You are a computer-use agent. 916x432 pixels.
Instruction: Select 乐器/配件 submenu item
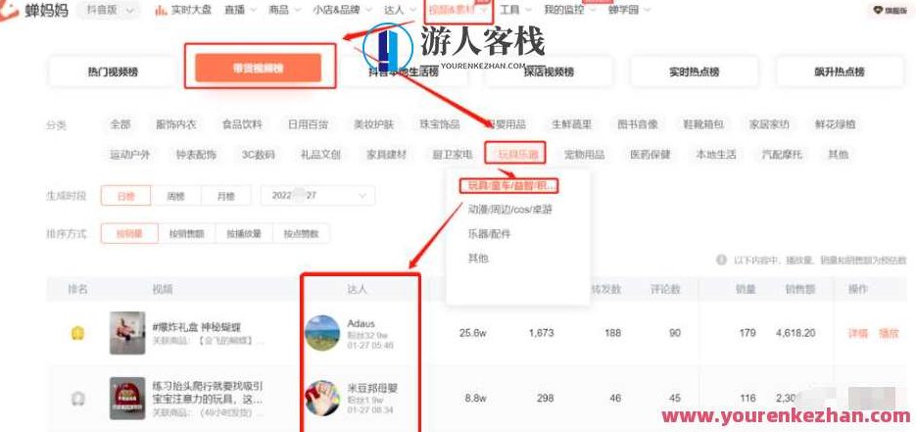[490, 233]
